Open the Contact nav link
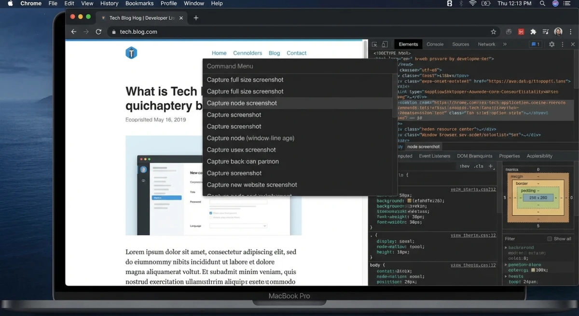579x316 pixels. point(296,53)
